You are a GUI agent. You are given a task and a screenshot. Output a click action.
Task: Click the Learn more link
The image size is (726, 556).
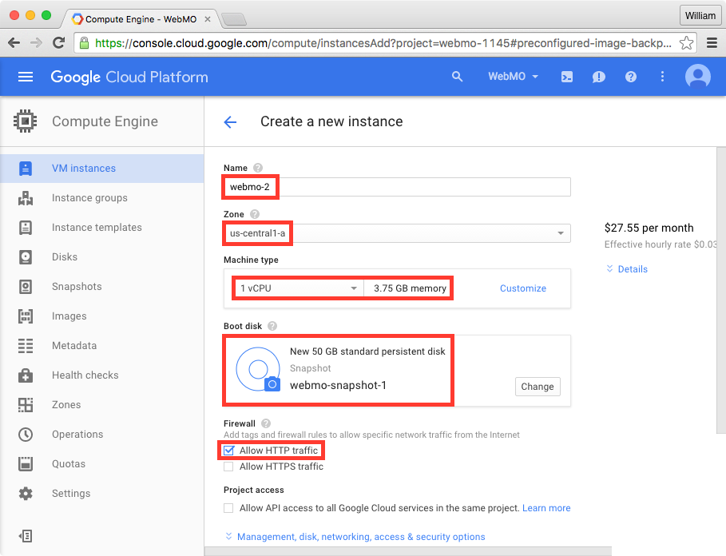point(546,508)
